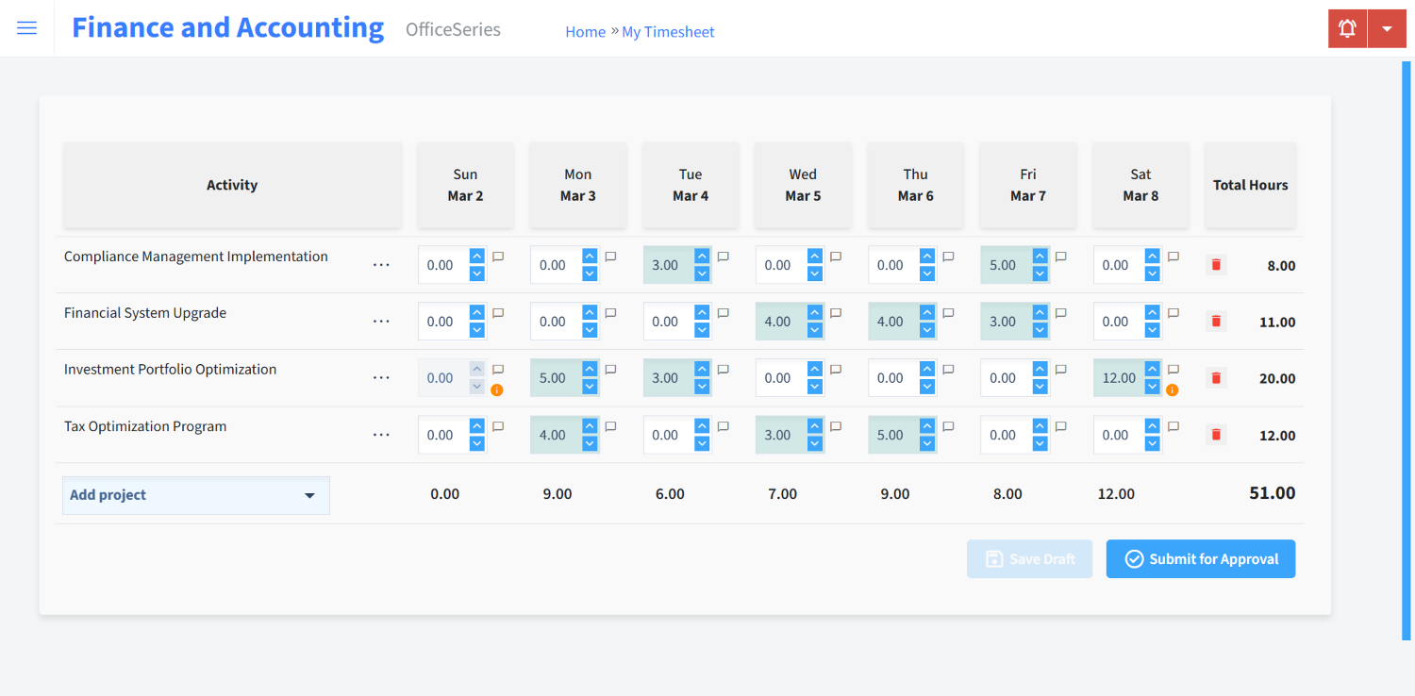Open the hamburger navigation menu

coord(27,28)
